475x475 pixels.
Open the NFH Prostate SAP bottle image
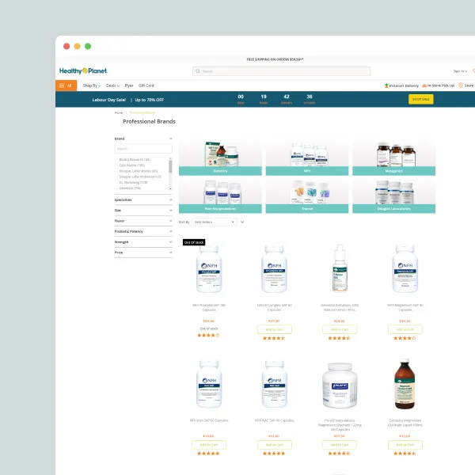pyautogui.click(x=209, y=269)
